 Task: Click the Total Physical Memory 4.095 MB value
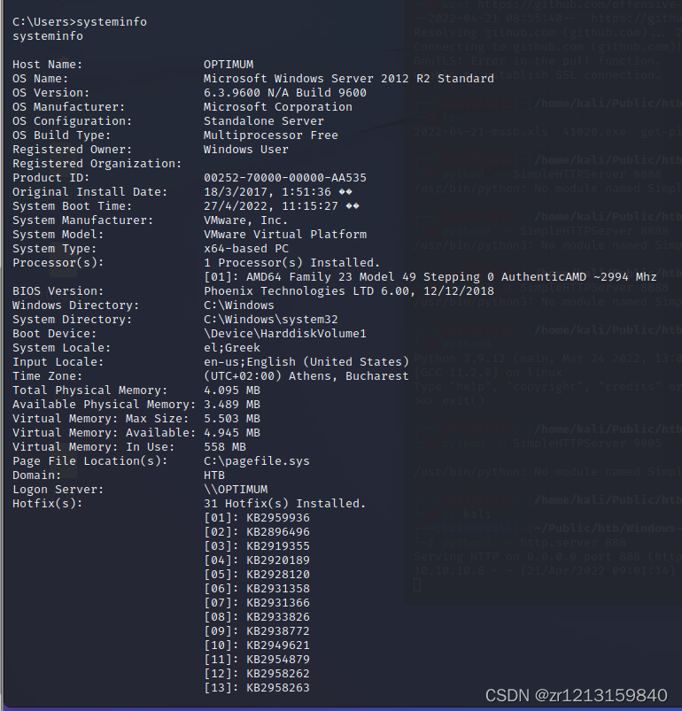(x=232, y=390)
